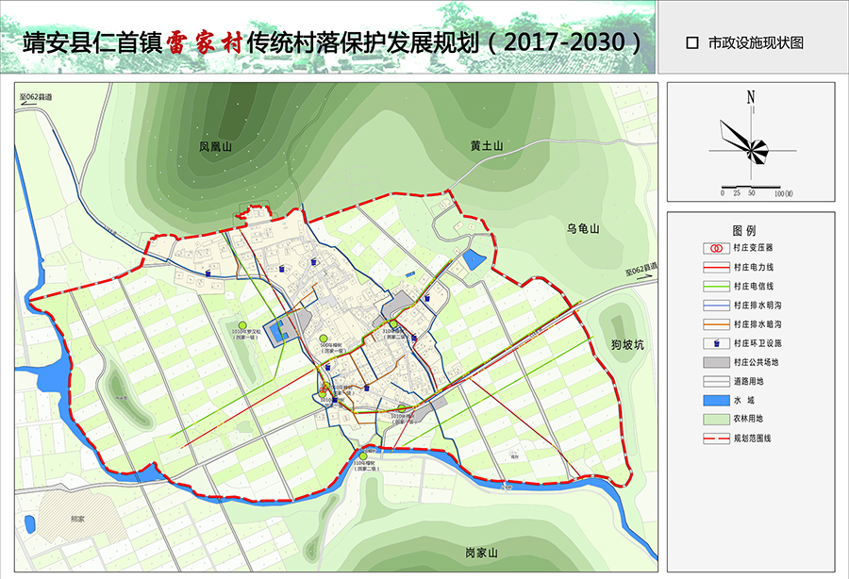Click the square box before 市政设施现状图
This screenshot has height=579, width=849.
tap(692, 42)
